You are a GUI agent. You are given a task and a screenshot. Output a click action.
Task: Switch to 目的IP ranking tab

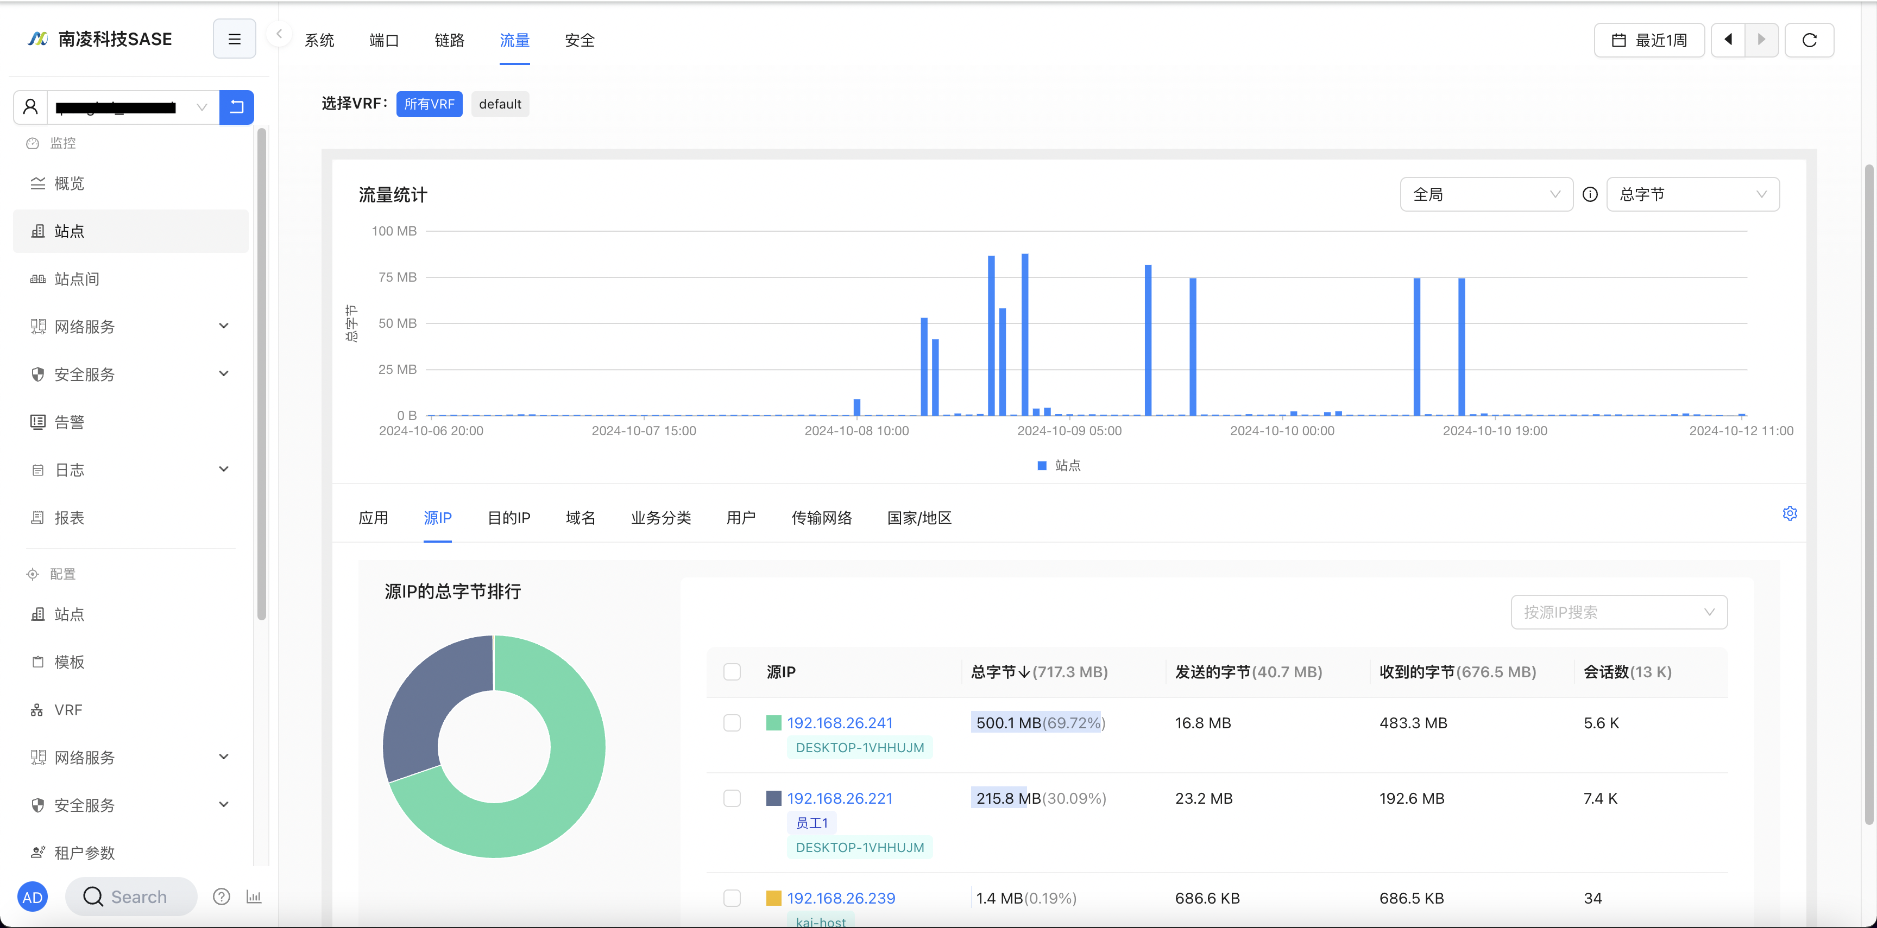pyautogui.click(x=508, y=518)
